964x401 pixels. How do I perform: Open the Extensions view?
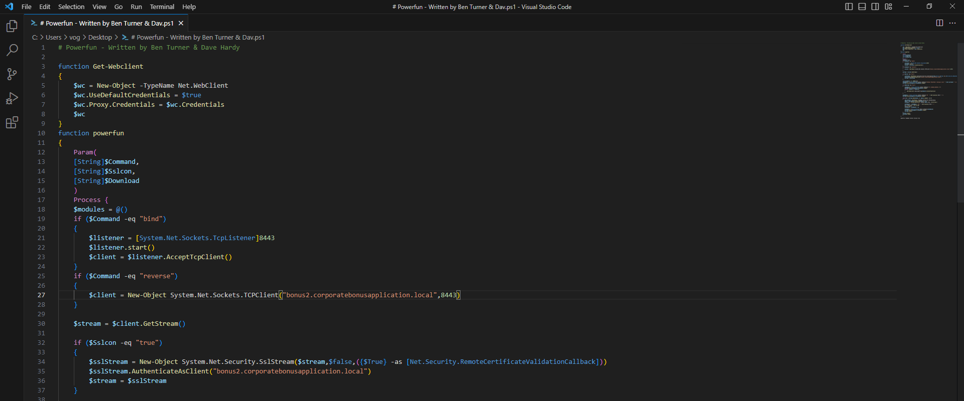pyautogui.click(x=12, y=122)
